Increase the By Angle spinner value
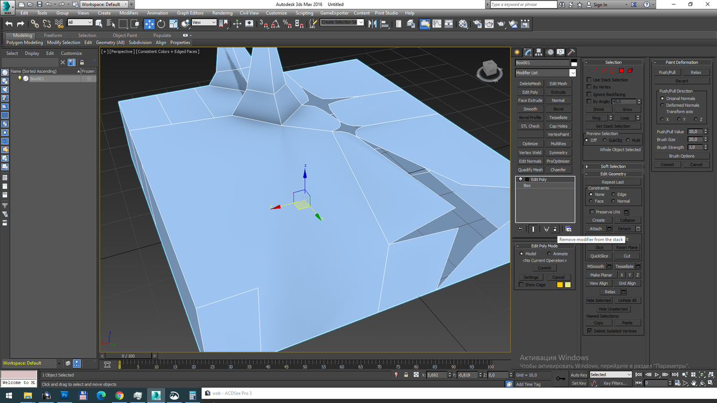Viewport: 717px width, 403px height. tap(639, 99)
